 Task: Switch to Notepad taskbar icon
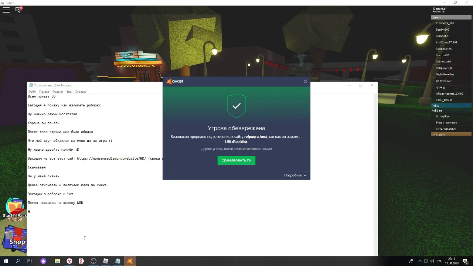[x=118, y=261]
